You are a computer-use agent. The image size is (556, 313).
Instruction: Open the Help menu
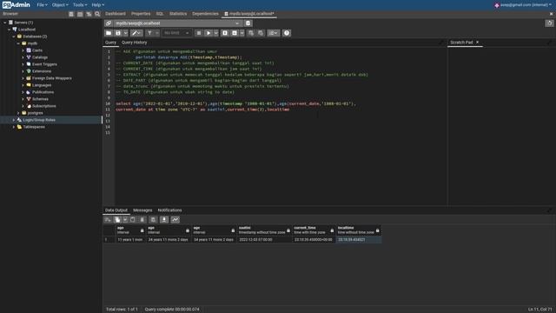[x=98, y=5]
